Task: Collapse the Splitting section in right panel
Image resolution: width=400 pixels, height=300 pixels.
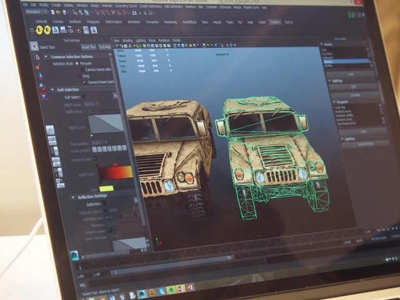Action: point(329,81)
